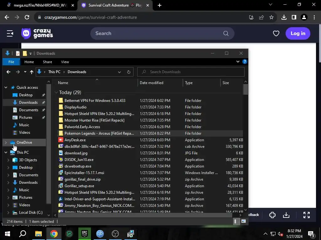Sort files by Date modified column

[151, 83]
